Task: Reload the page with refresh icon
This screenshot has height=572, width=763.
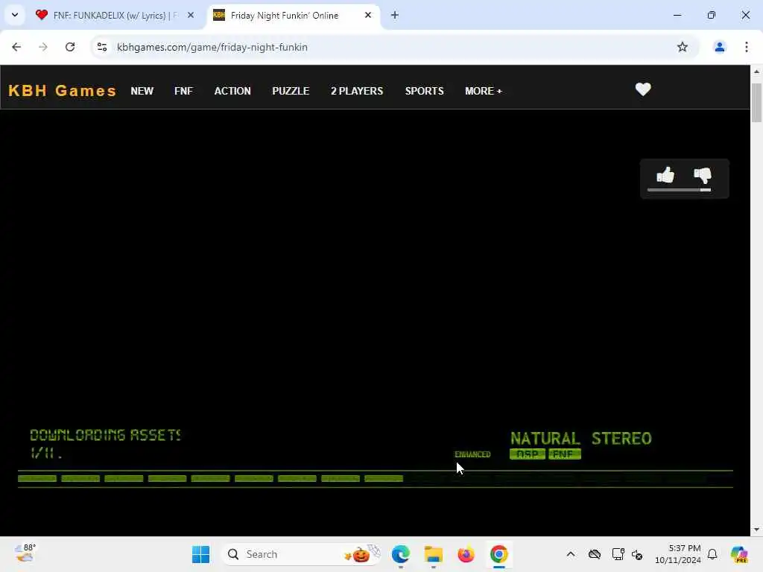Action: click(70, 47)
